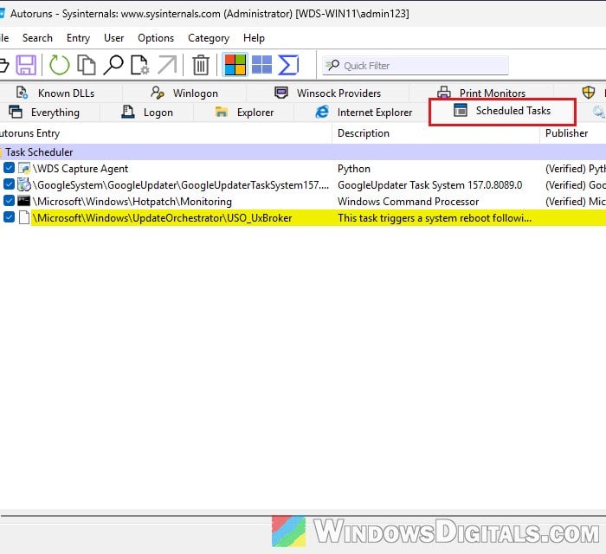Click the Copy toolbar icon
The height and width of the screenshot is (554, 606).
(x=87, y=65)
